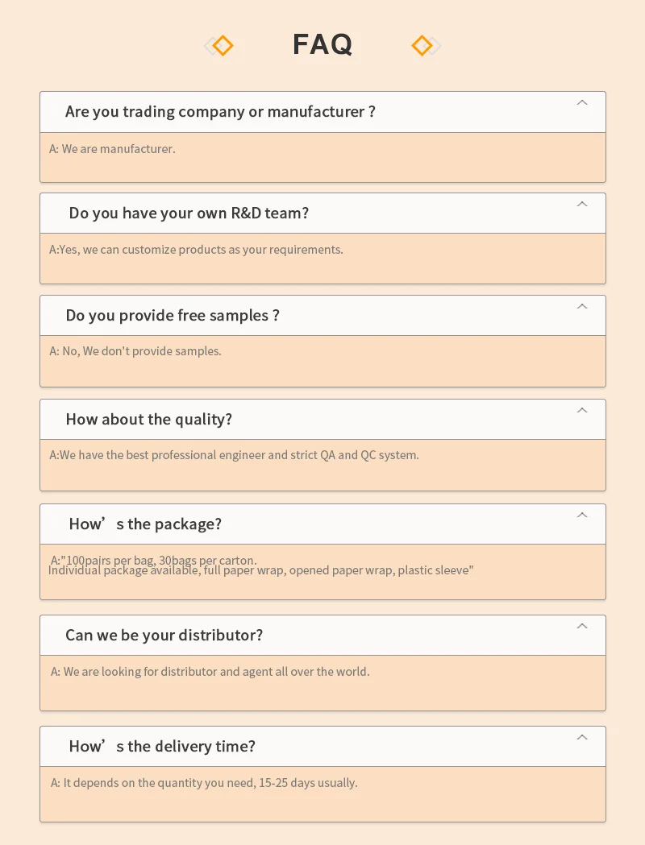Select the 'Are you trading company or manufacturer' header
645x845 pixels.
[220, 112]
